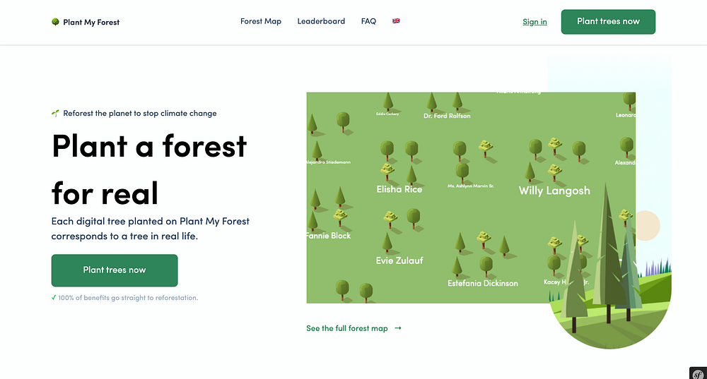The height and width of the screenshot is (379, 707).
Task: Go to the Leaderboard page
Action: (321, 21)
